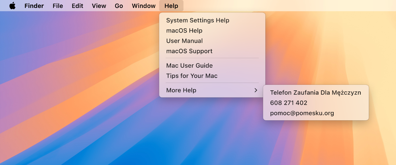Click the Finder menu in menu bar
396x165 pixels.
[x=34, y=6]
